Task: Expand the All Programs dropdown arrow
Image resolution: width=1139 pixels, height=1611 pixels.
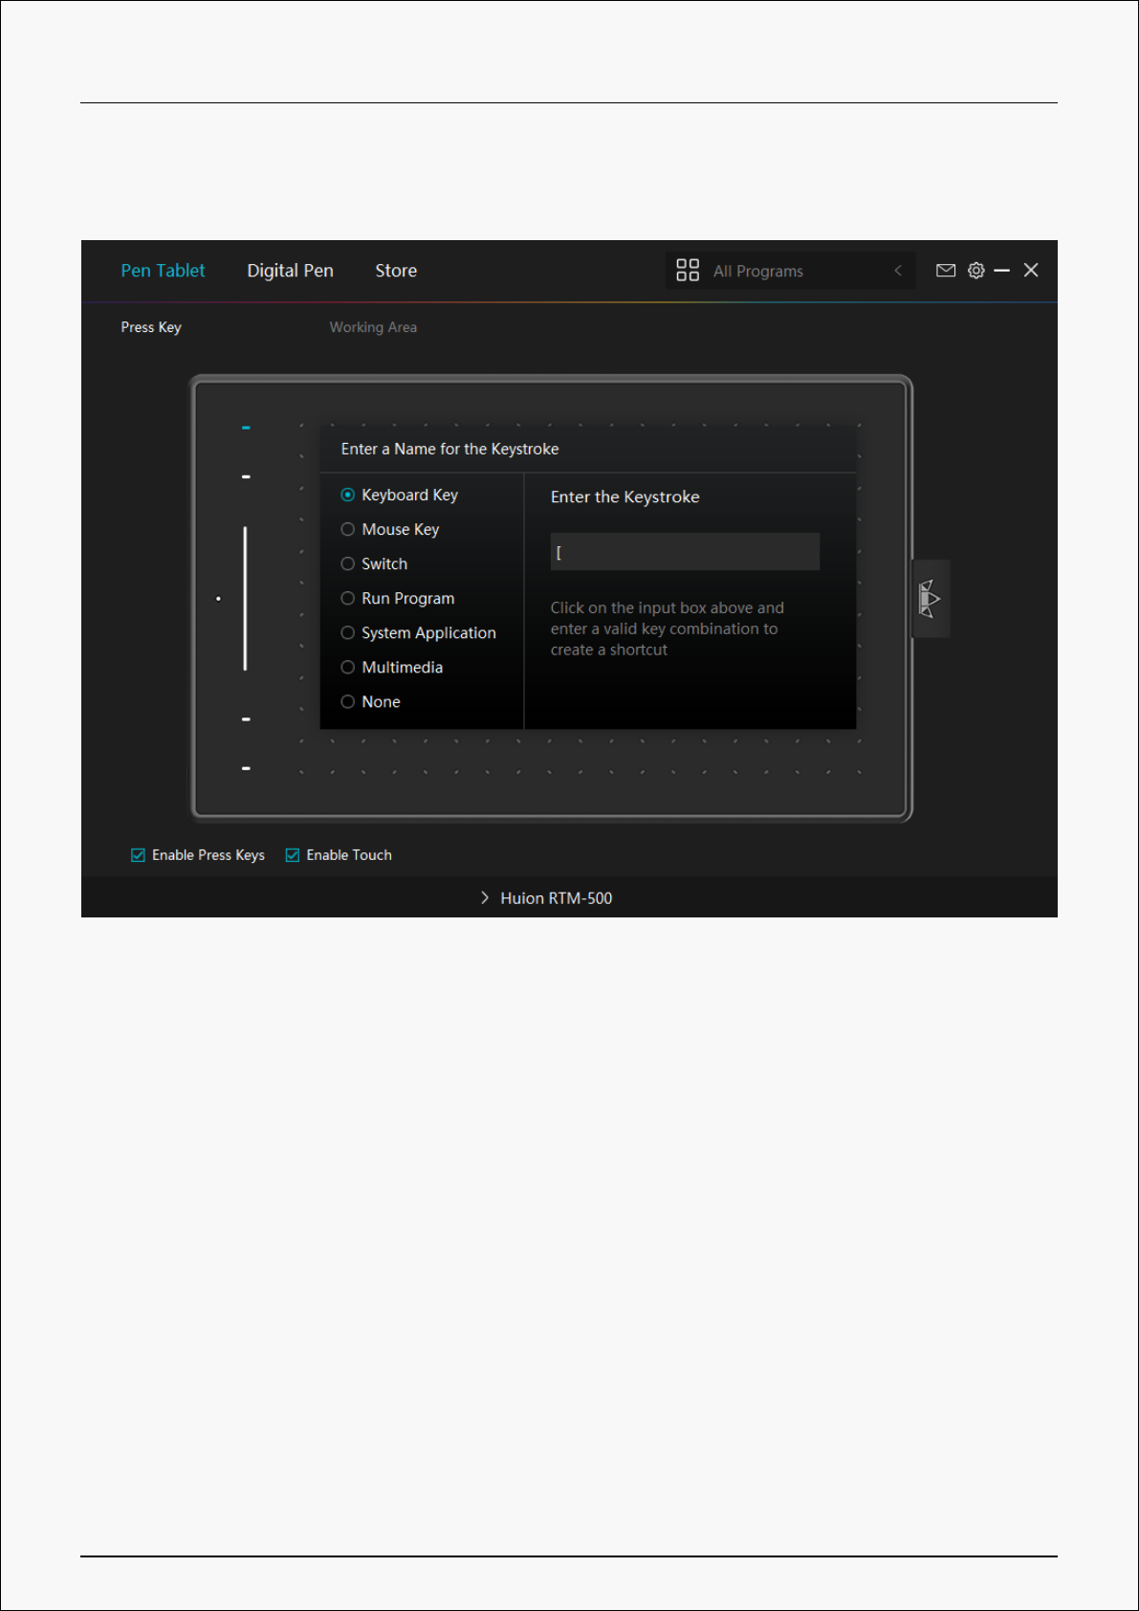Action: 897,271
